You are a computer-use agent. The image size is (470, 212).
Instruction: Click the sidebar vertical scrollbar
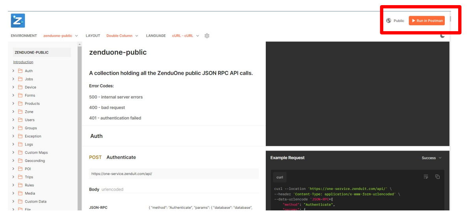point(79,129)
